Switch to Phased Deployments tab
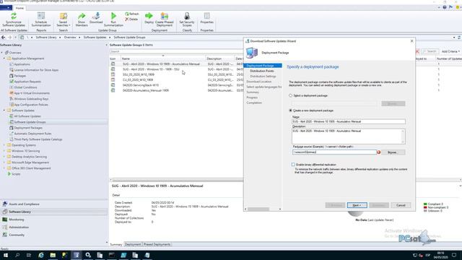This screenshot has width=462, height=260. click(157, 244)
